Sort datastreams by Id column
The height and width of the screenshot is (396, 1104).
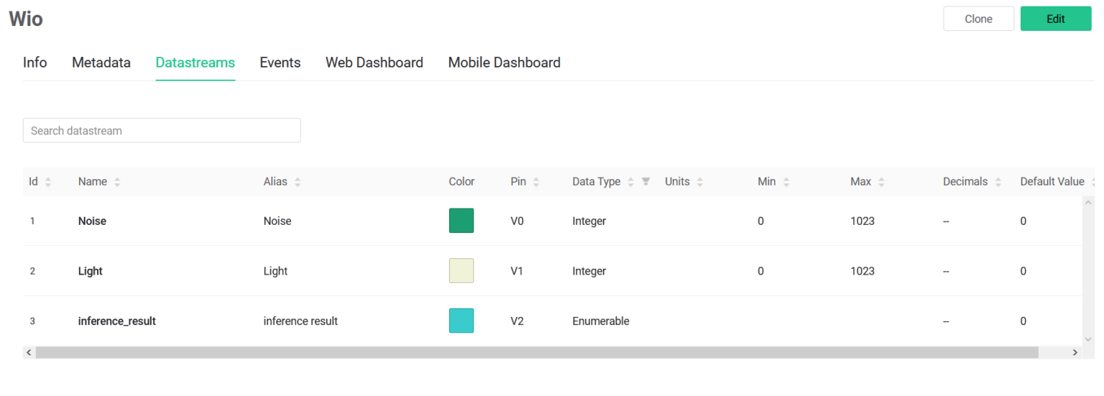point(48,182)
